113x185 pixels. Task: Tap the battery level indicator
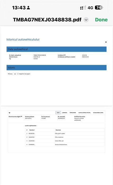(99, 8)
